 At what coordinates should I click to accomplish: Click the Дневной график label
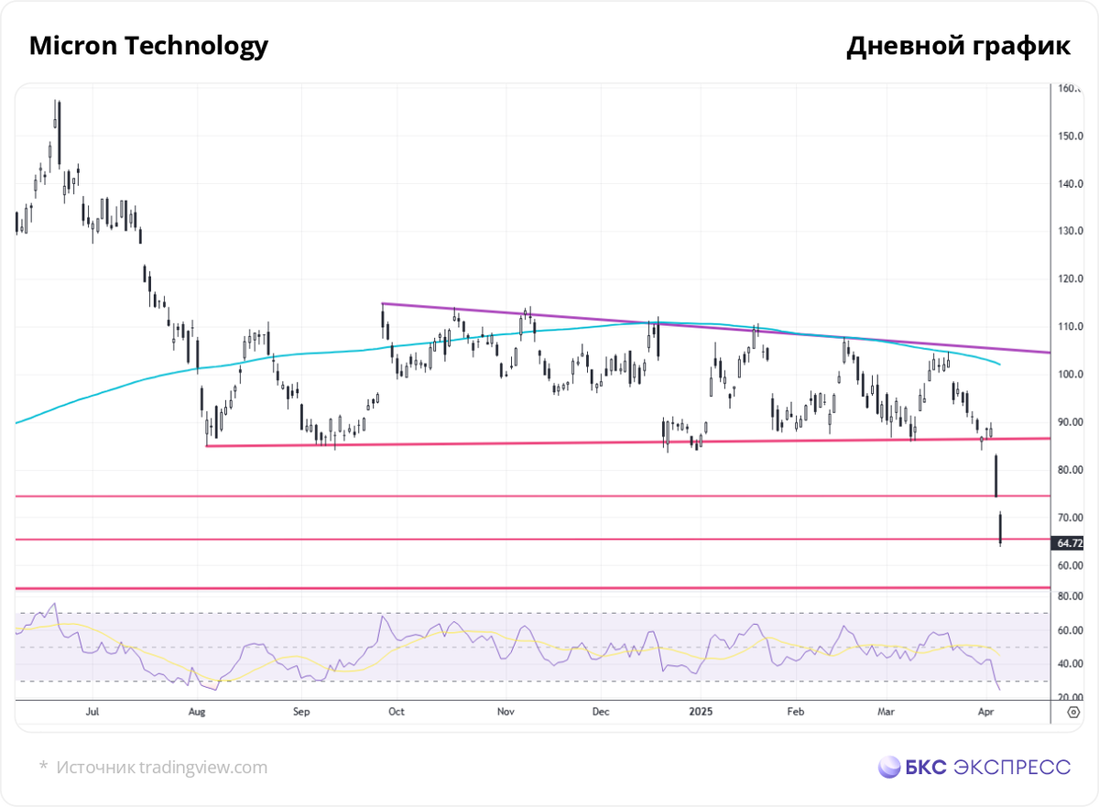pyautogui.click(x=958, y=47)
